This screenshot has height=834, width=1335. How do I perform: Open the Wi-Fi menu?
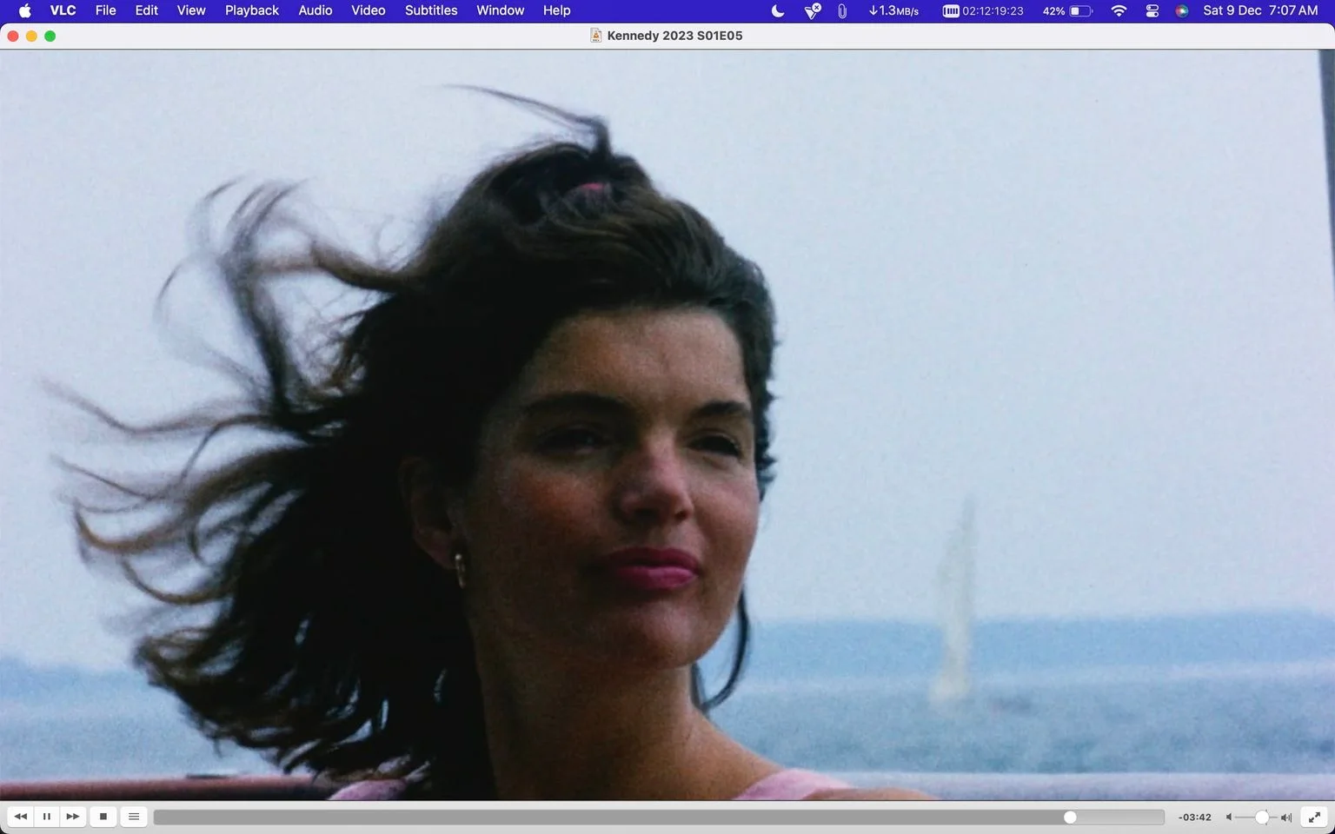tap(1119, 10)
